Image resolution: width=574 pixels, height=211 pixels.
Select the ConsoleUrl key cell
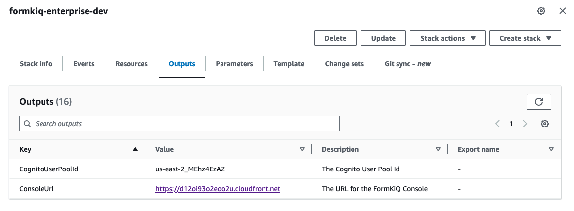point(36,189)
